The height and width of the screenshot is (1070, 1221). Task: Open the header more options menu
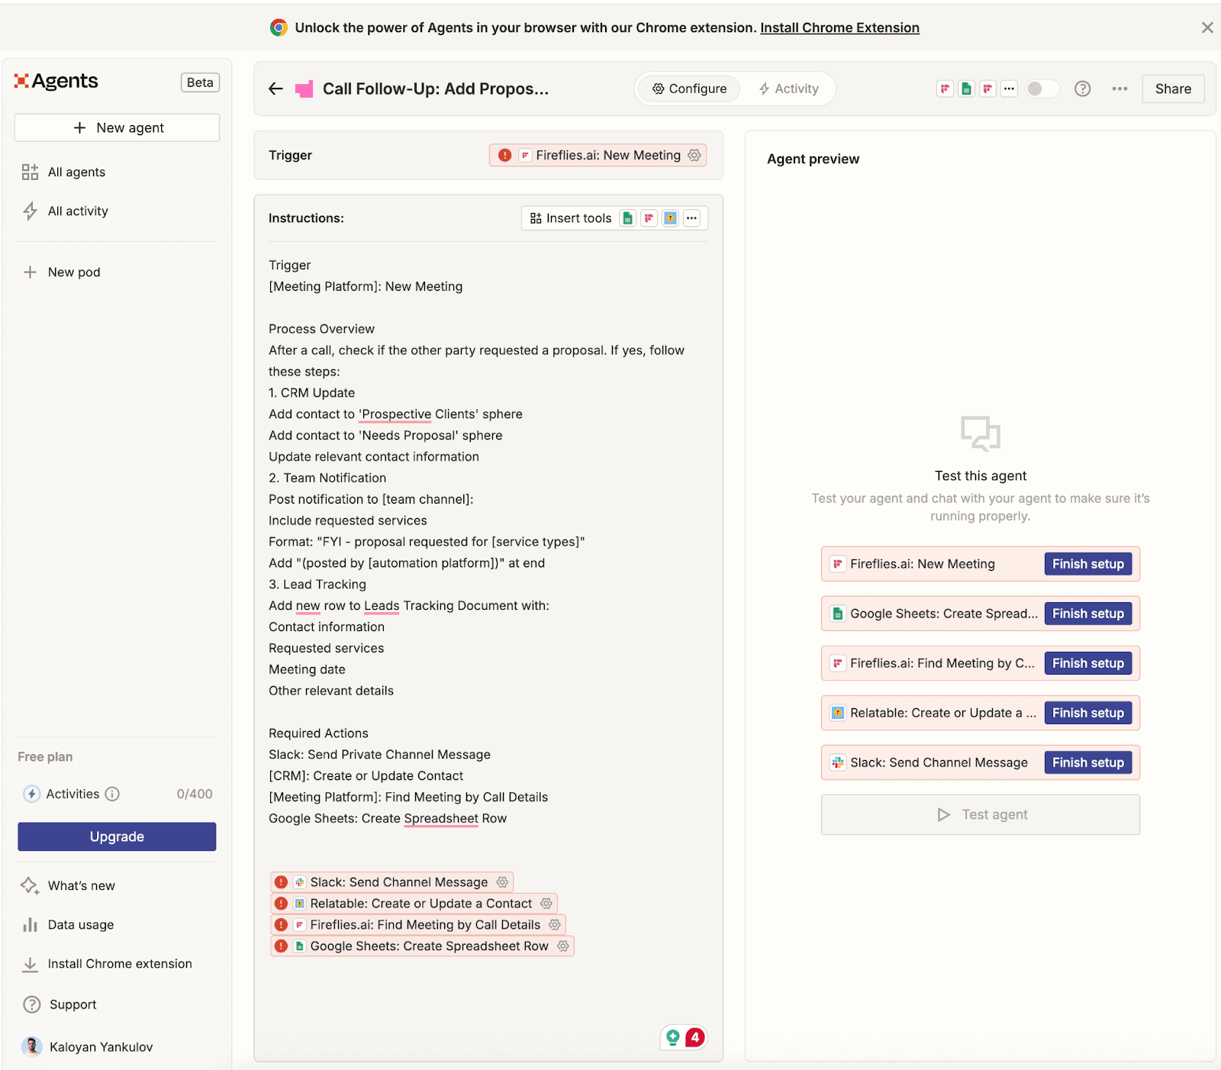1120,89
